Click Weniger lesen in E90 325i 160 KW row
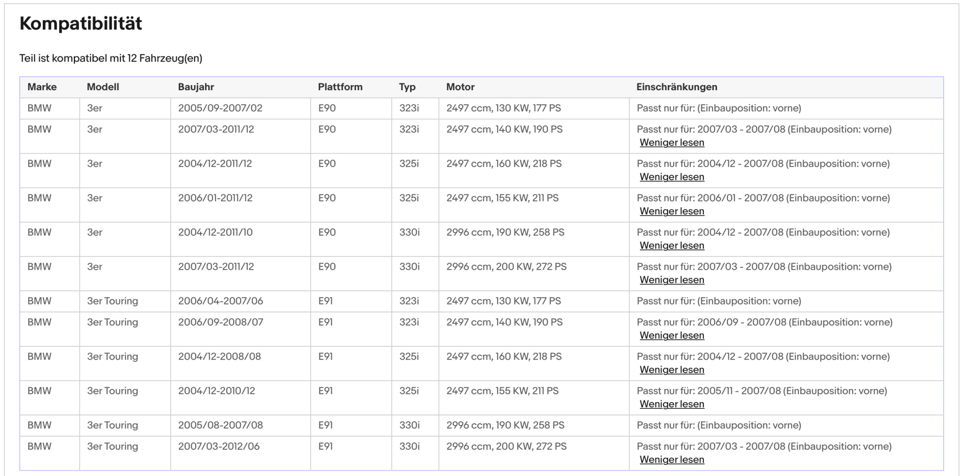Viewport: 963px width, 476px height. pyautogui.click(x=672, y=177)
